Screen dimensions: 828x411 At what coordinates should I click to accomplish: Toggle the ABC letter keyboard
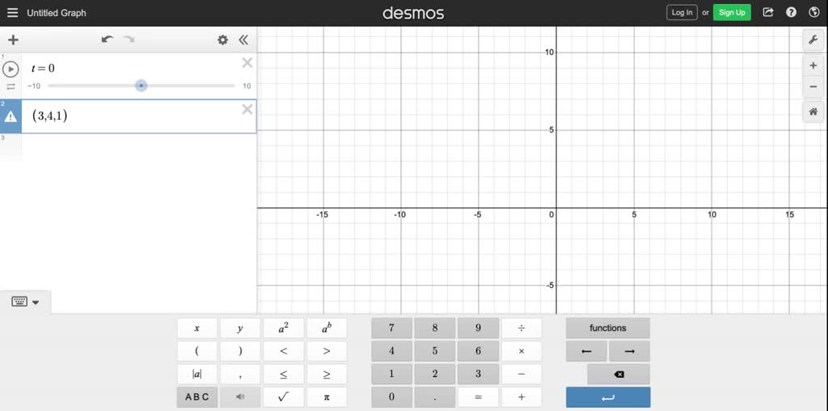pyautogui.click(x=196, y=397)
